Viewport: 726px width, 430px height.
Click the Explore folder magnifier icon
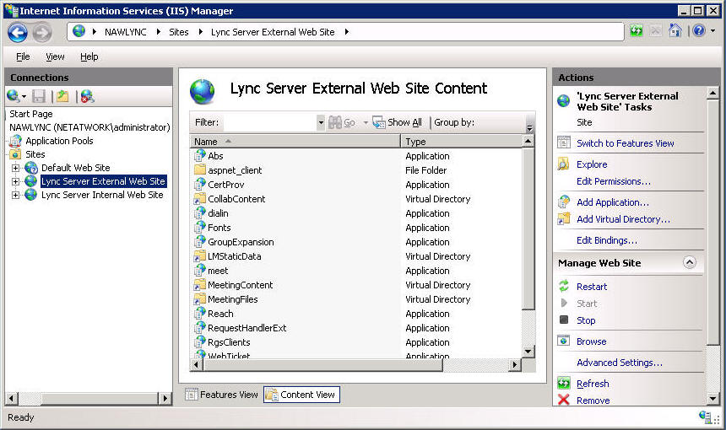tap(564, 164)
